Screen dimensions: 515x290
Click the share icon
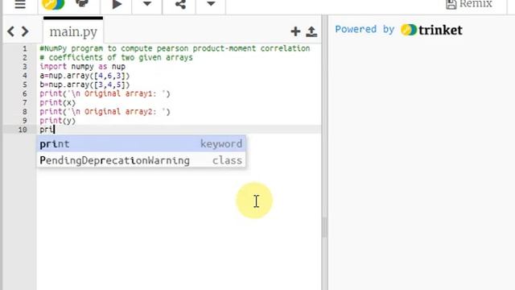[180, 4]
